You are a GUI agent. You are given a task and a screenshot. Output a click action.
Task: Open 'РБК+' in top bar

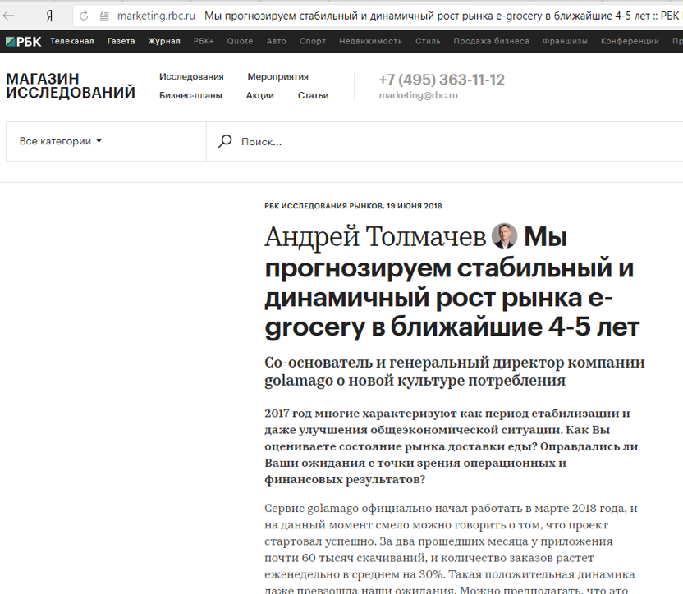[x=204, y=41]
